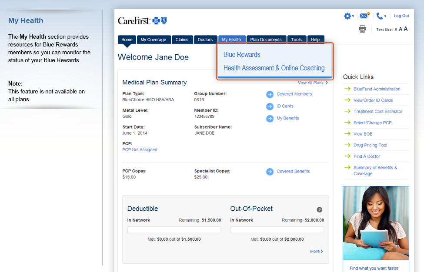This screenshot has width=424, height=272.
Task: Click green arrow beside BlueFund Administration
Action: click(347, 89)
